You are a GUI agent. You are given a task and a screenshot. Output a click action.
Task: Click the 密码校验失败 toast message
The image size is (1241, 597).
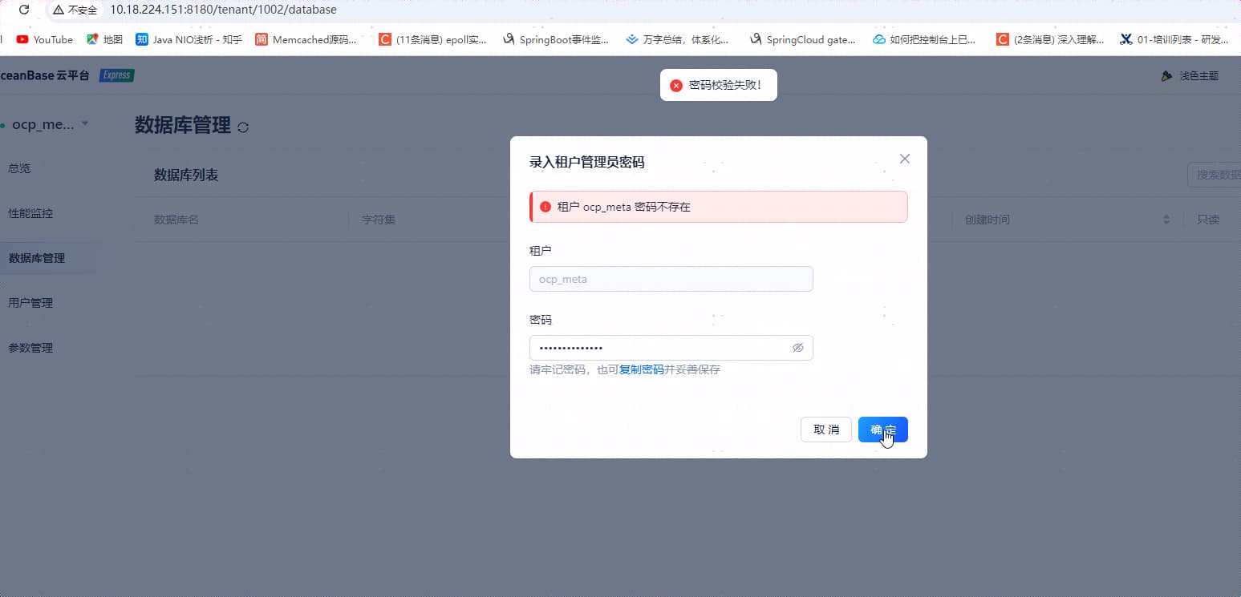[719, 85]
